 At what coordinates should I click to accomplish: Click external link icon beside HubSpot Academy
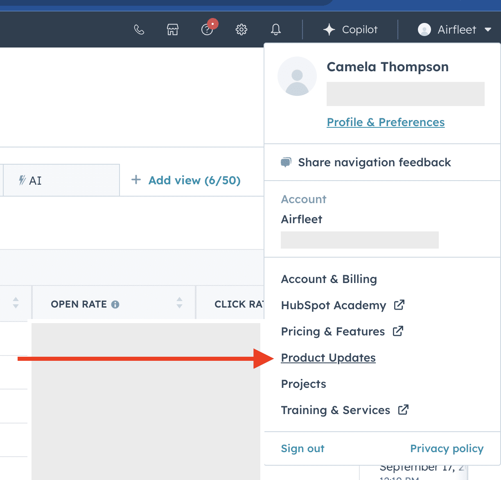[x=399, y=305]
